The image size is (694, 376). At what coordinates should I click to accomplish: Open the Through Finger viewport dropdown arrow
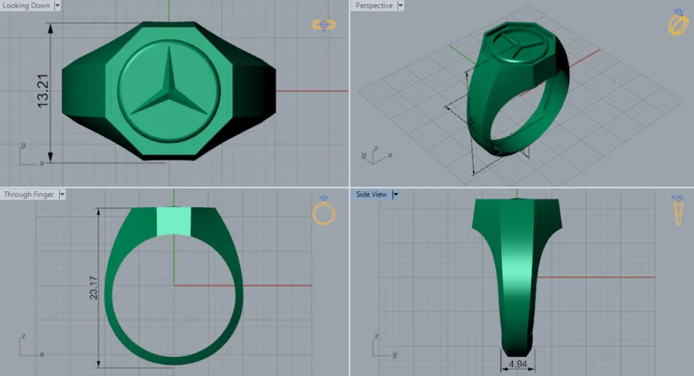[62, 195]
